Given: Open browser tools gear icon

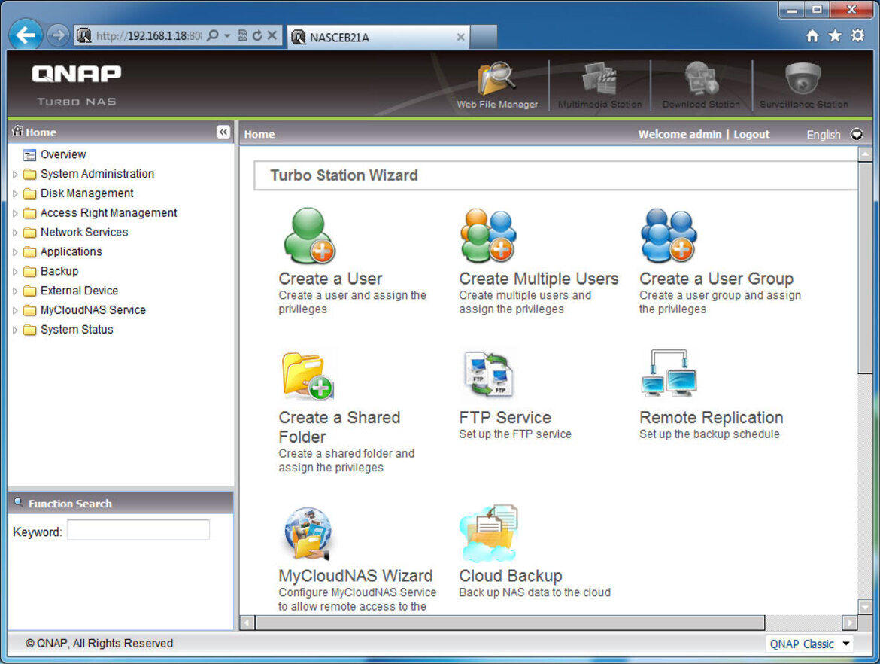Looking at the screenshot, I should [x=857, y=36].
